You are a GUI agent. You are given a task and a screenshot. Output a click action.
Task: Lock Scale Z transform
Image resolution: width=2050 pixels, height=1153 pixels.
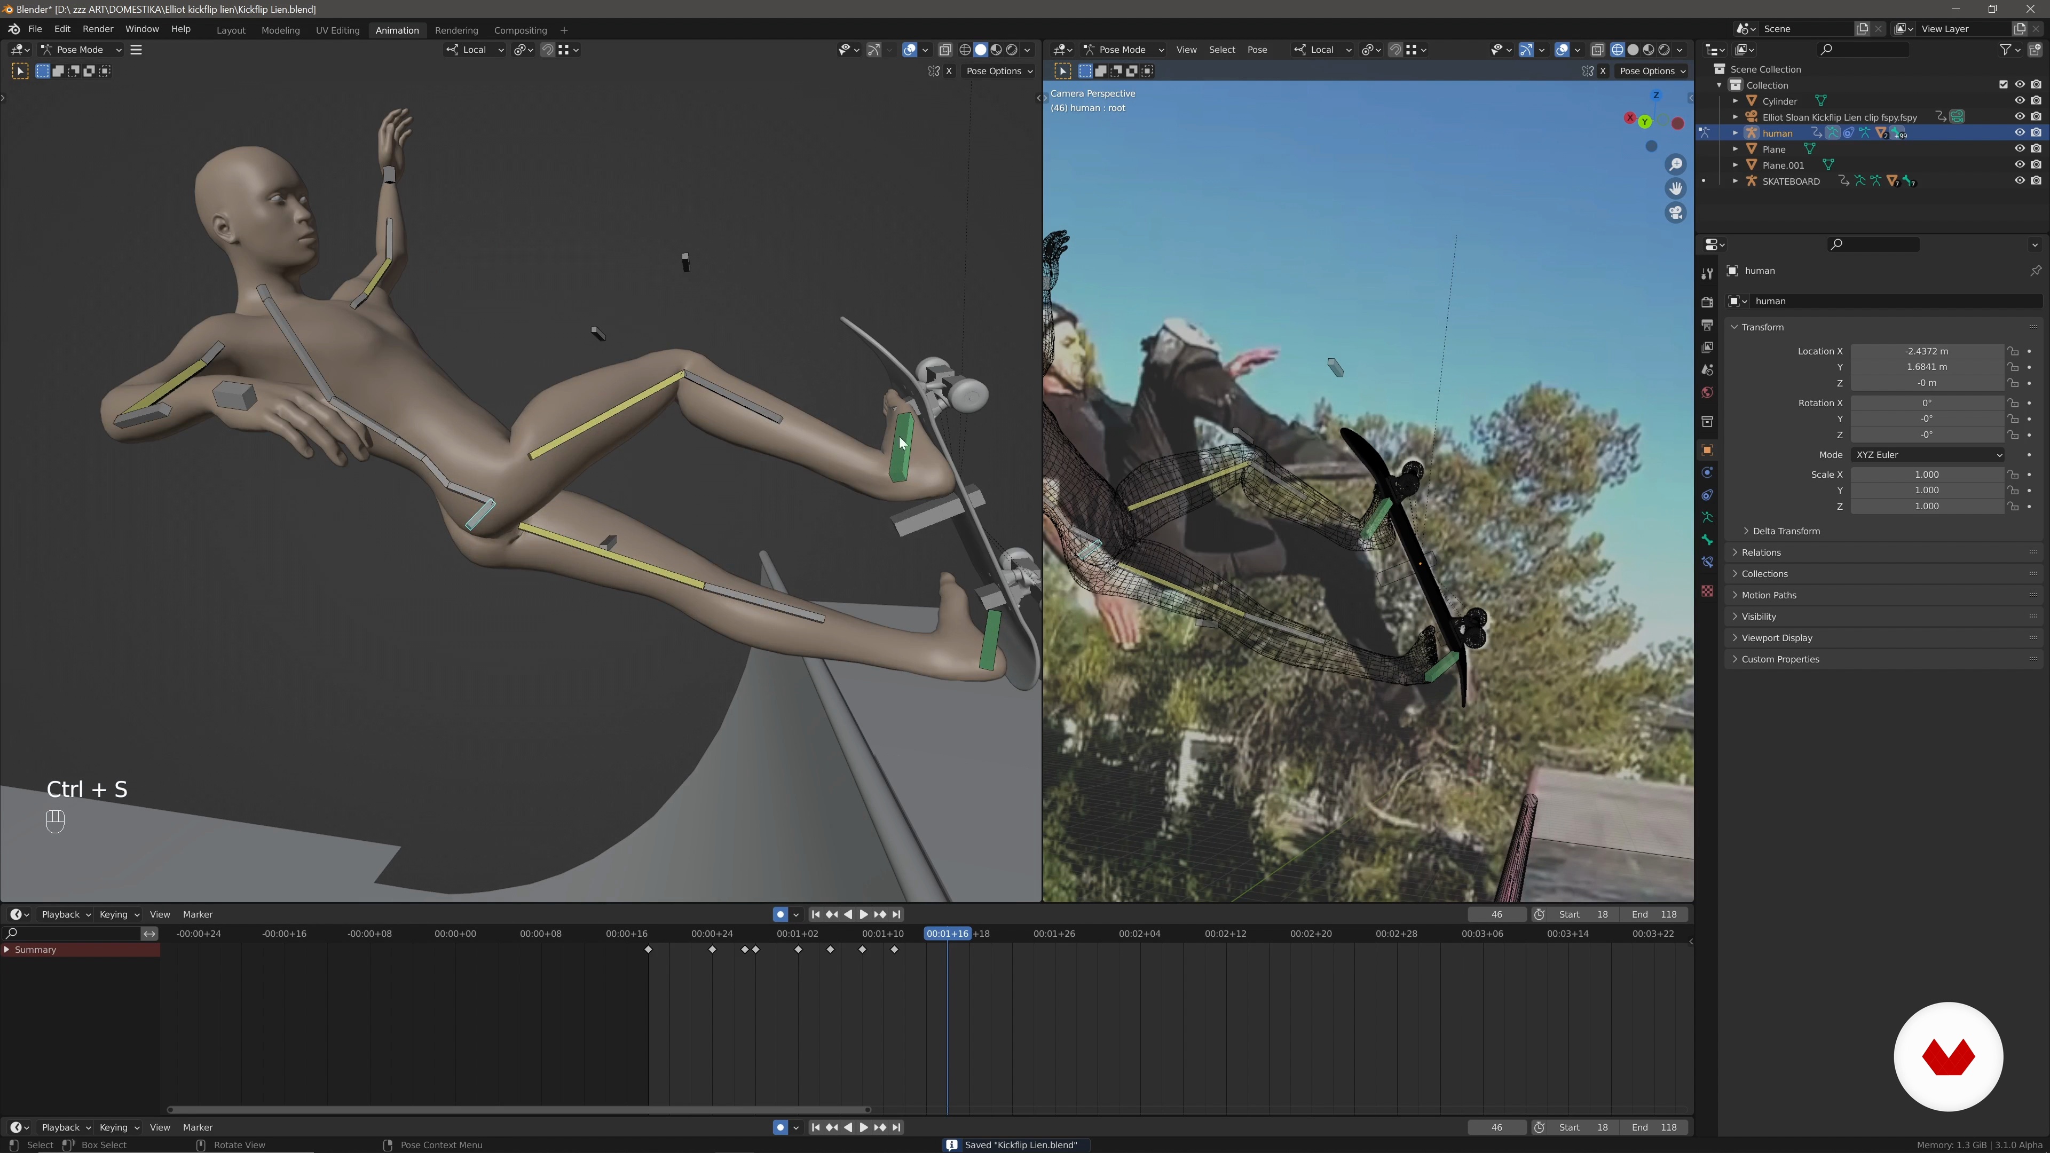pyautogui.click(x=2013, y=506)
